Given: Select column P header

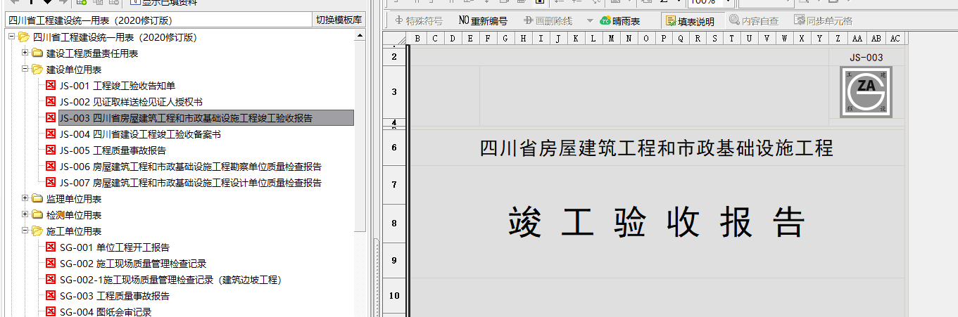Looking at the screenshot, I should tap(664, 39).
